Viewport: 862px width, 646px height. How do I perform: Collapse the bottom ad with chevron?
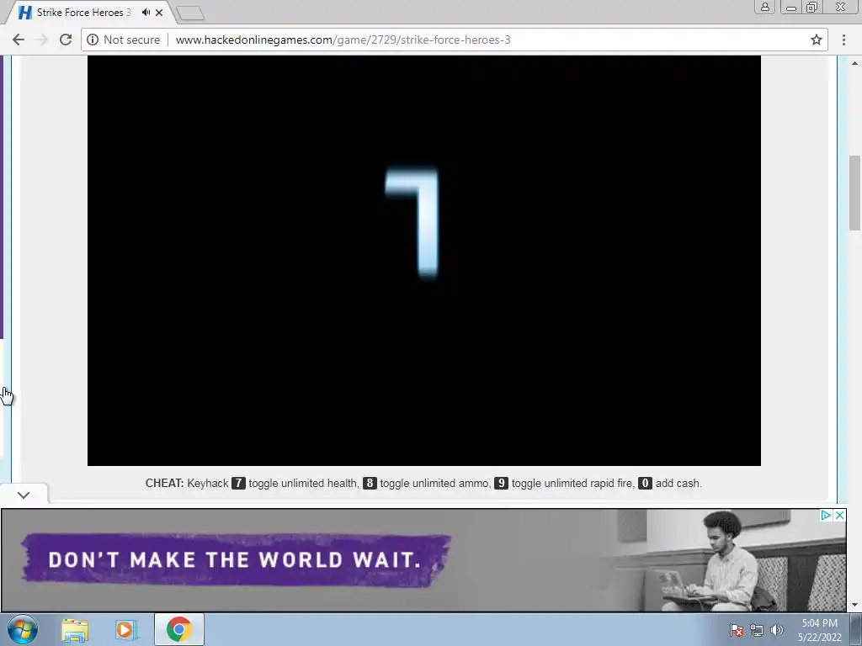23,495
